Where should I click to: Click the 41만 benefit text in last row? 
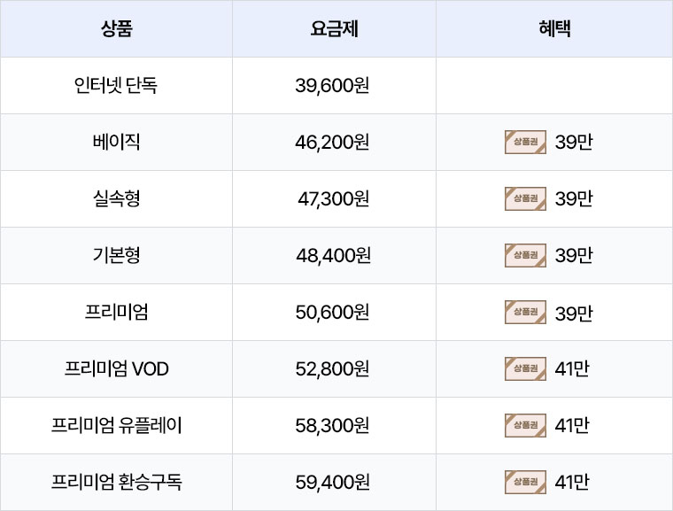(572, 482)
